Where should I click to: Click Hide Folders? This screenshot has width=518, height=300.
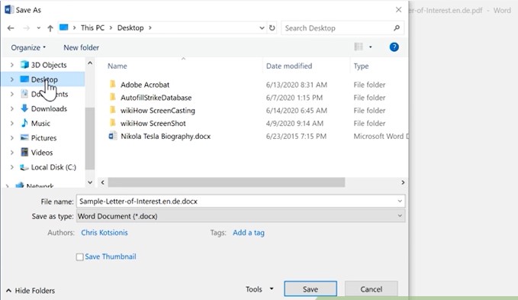coord(31,291)
